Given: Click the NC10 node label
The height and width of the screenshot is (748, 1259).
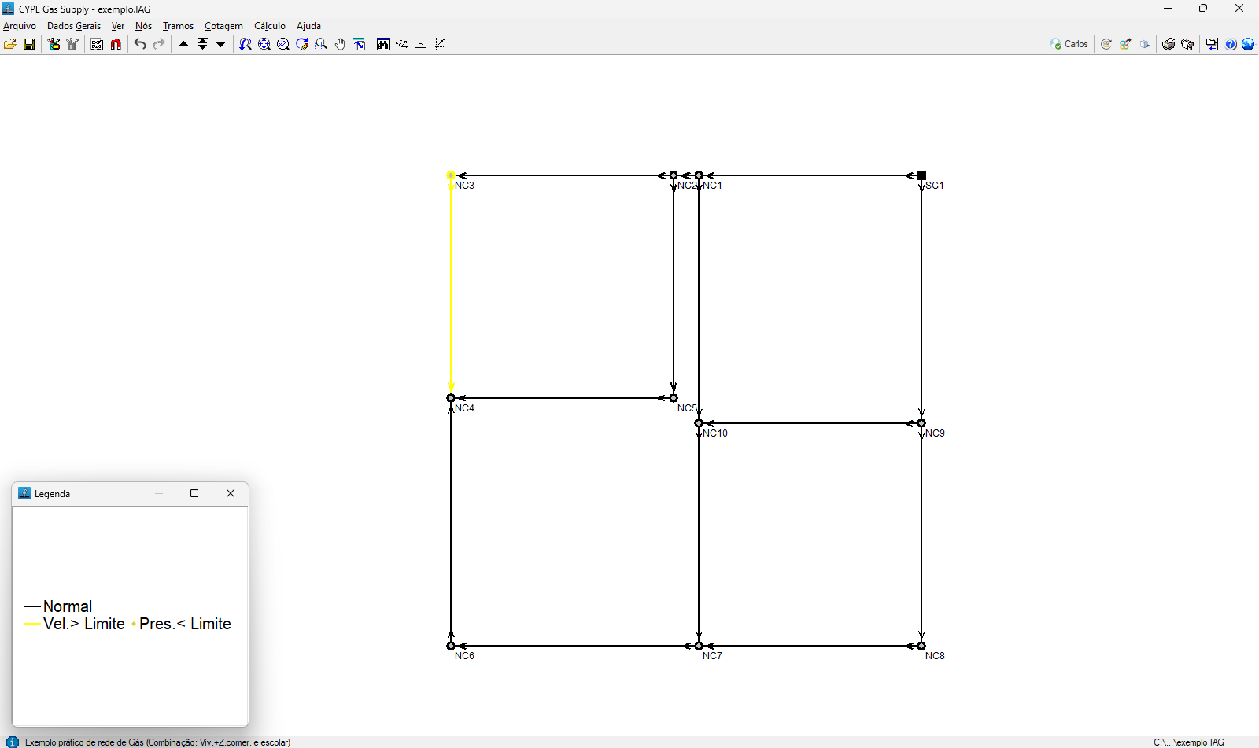Looking at the screenshot, I should tap(715, 433).
